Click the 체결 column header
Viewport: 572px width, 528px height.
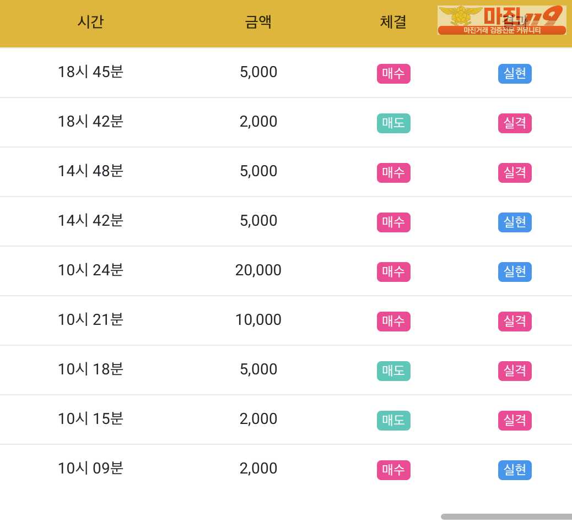click(x=393, y=22)
